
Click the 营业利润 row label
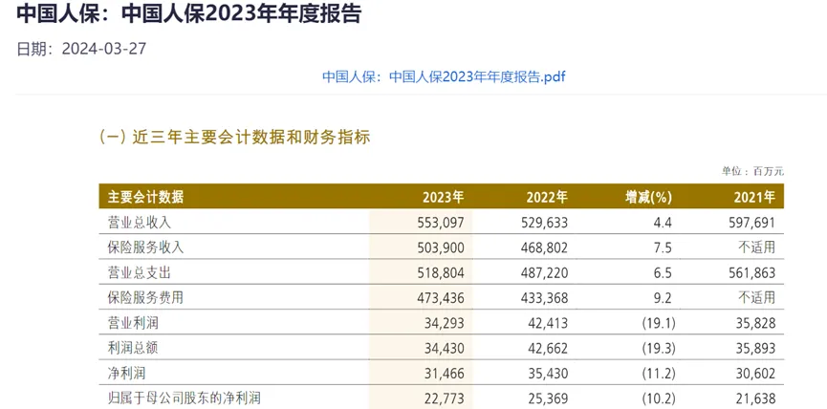click(132, 323)
